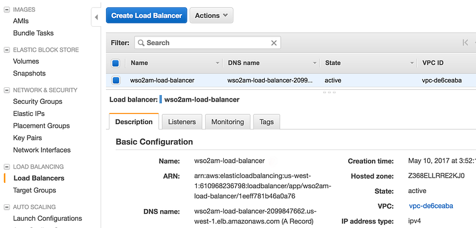Select Load Balancers in the sidebar
This screenshot has height=228, width=476.
click(39, 178)
